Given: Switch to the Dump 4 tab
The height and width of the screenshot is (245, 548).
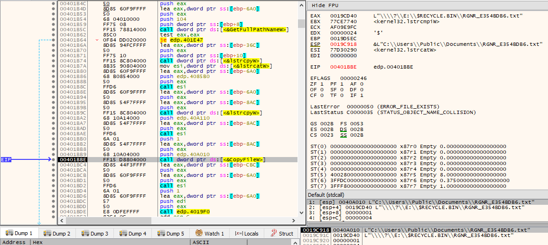Looking at the screenshot, I should [x=132, y=234].
